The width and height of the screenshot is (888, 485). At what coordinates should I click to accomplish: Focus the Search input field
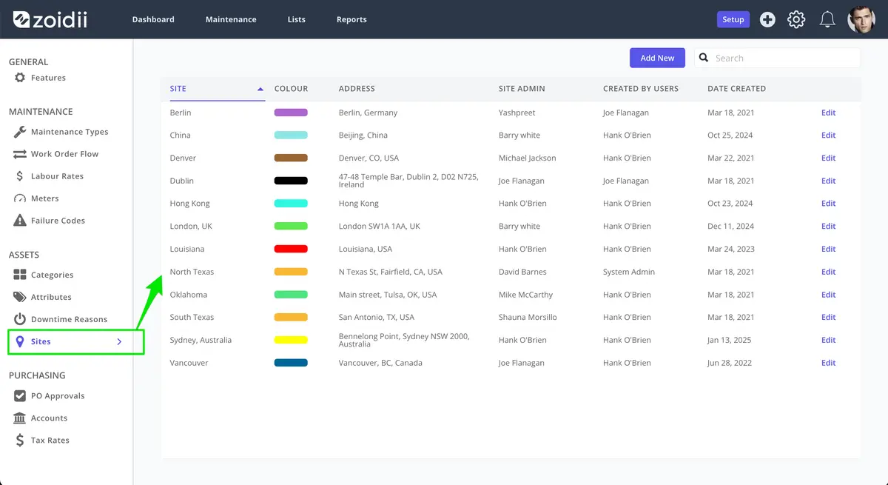pyautogui.click(x=777, y=58)
